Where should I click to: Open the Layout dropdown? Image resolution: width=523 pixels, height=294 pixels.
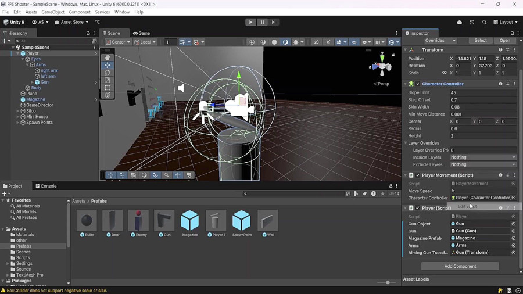[506, 22]
